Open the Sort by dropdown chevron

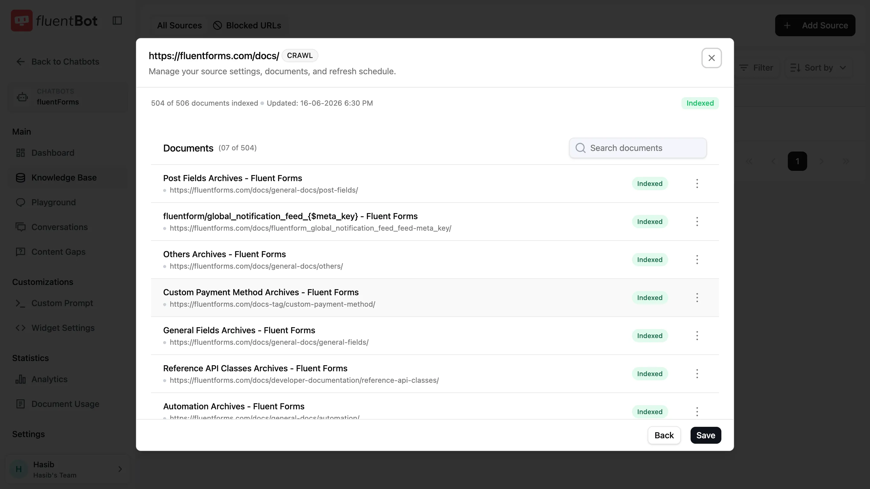[843, 68]
